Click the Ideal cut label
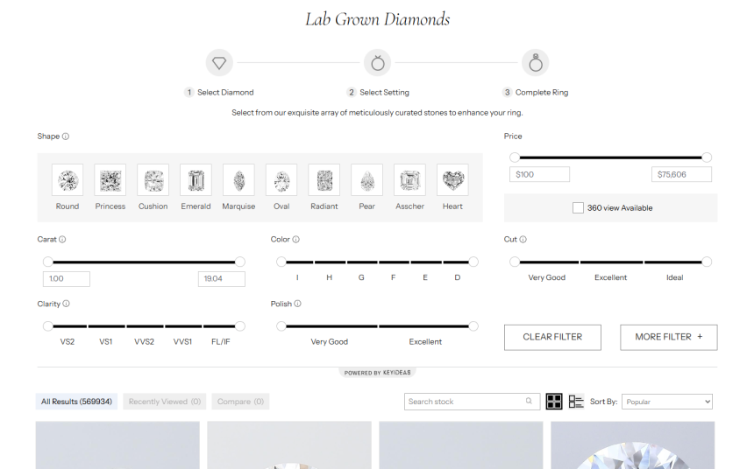This screenshot has width=747, height=469. [674, 277]
